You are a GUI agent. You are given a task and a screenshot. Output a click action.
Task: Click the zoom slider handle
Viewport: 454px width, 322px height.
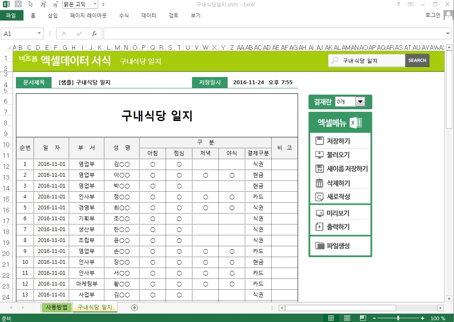point(398,318)
